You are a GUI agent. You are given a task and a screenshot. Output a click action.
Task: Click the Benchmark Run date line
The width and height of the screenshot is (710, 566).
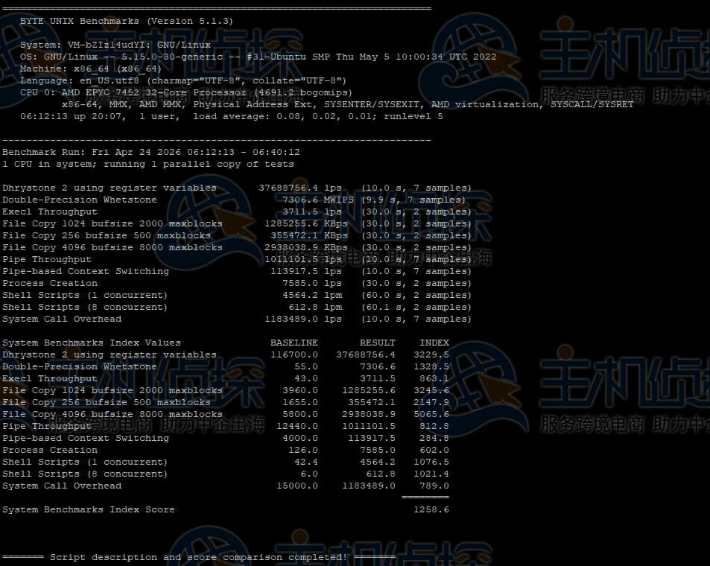click(150, 152)
